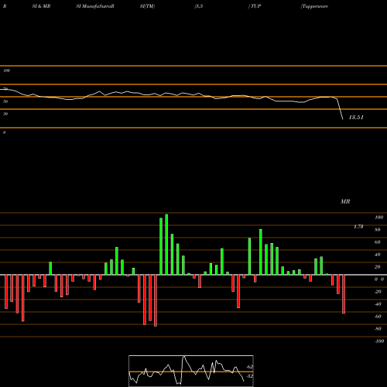Click the ') TUP' ticker text
The image size is (387, 387).
click(255, 6)
